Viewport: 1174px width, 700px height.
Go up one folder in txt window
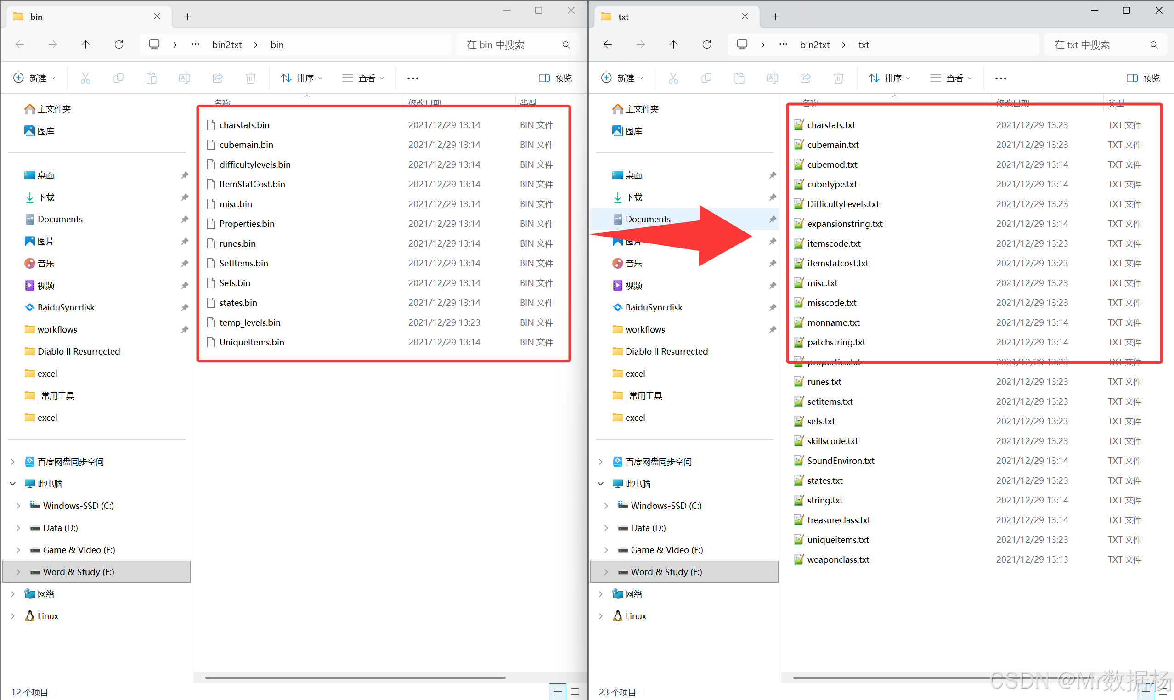pos(673,45)
